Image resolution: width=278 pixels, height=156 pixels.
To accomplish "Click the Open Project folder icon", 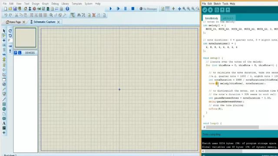I will 10,9.
